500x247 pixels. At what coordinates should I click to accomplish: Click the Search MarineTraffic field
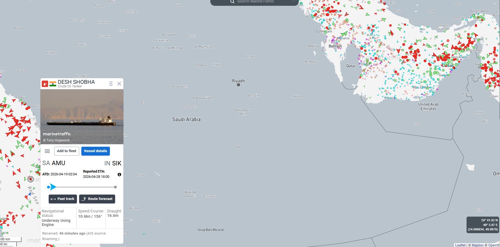[x=255, y=2]
